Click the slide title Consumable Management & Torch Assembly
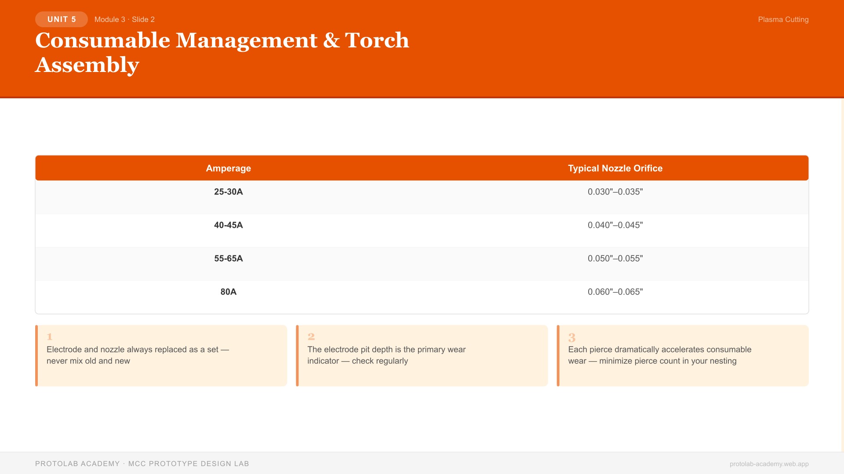 point(222,52)
